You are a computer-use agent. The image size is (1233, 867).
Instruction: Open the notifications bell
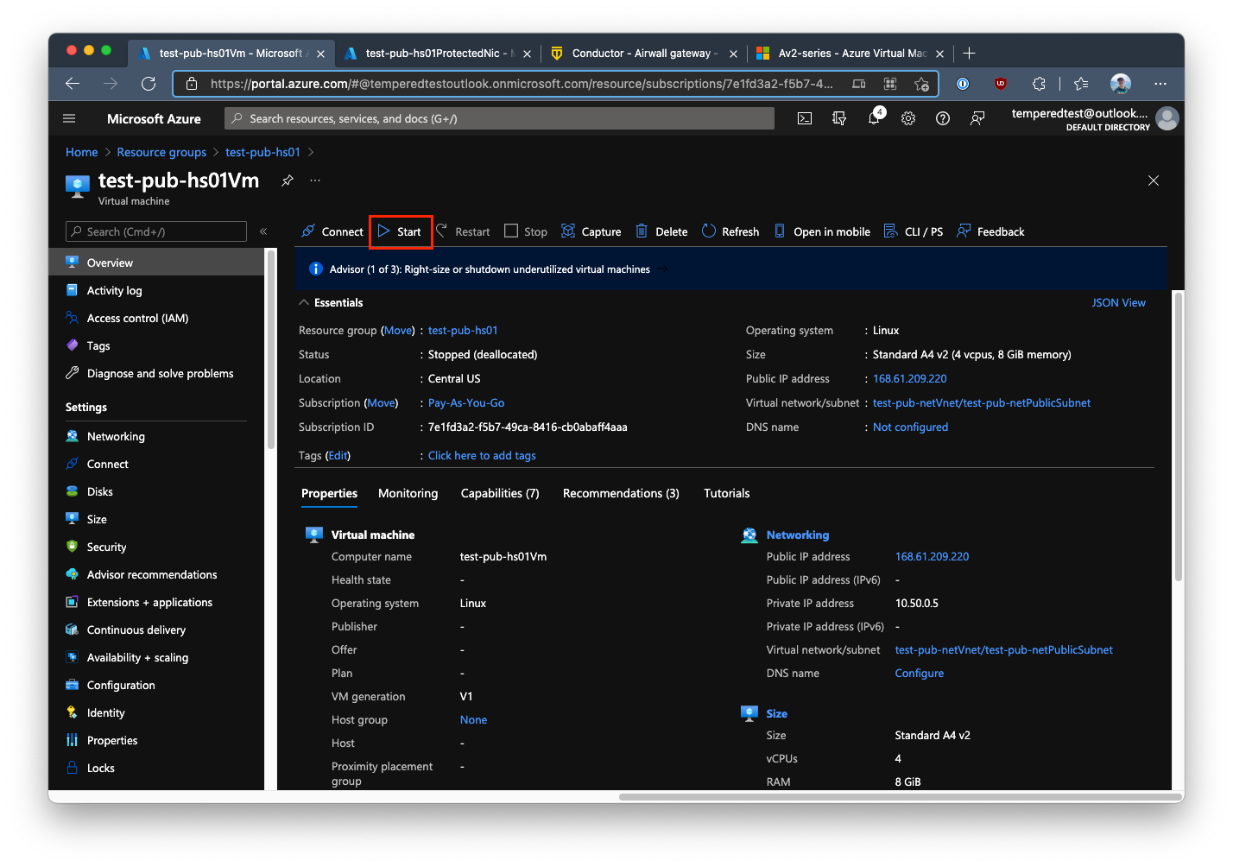click(874, 118)
